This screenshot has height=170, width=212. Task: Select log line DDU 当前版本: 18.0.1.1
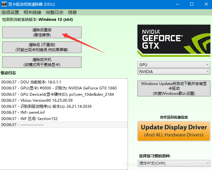(63, 82)
